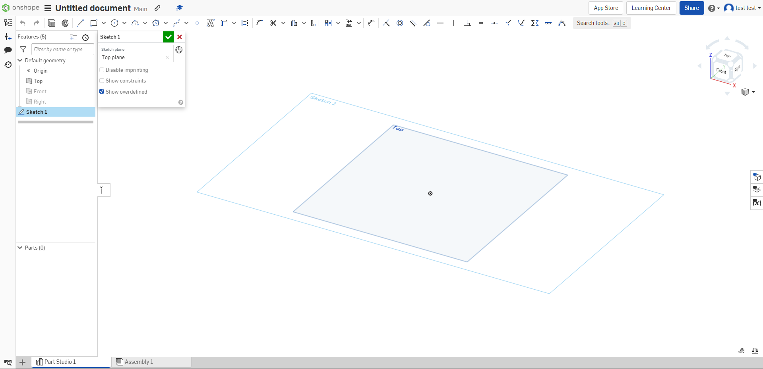
Task: Select the Circle sketch tool
Action: [x=114, y=23]
